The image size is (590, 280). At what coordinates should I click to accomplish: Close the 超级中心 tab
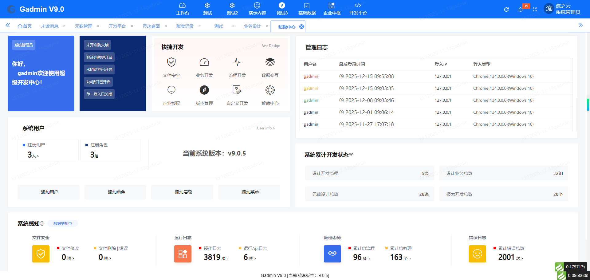(x=302, y=26)
